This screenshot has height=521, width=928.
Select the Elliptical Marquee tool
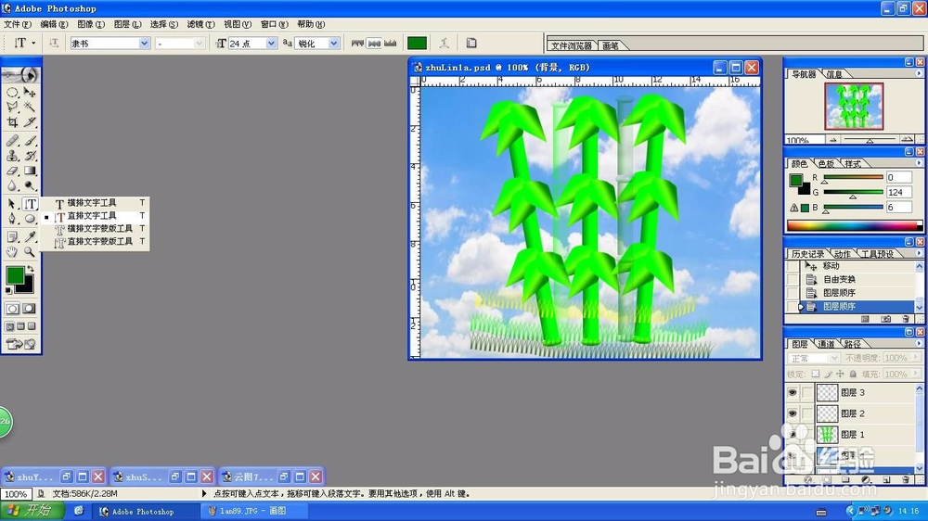pyautogui.click(x=12, y=93)
